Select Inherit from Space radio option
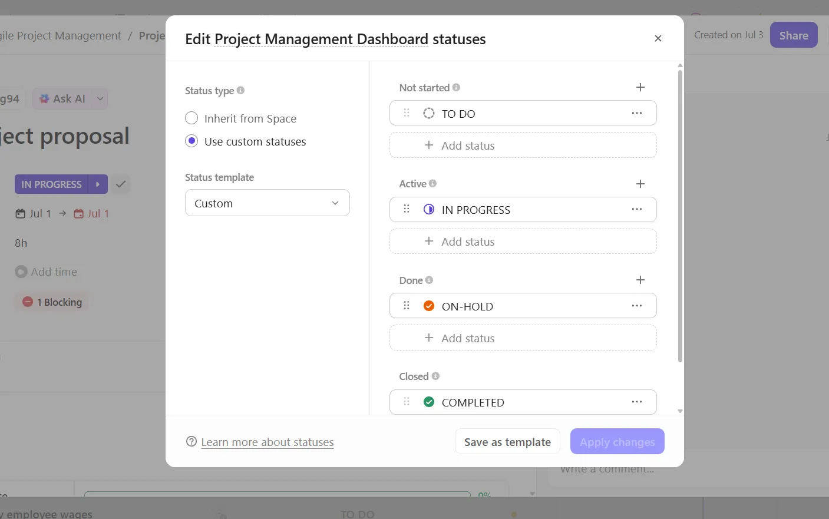Image resolution: width=829 pixels, height=519 pixels. click(191, 118)
